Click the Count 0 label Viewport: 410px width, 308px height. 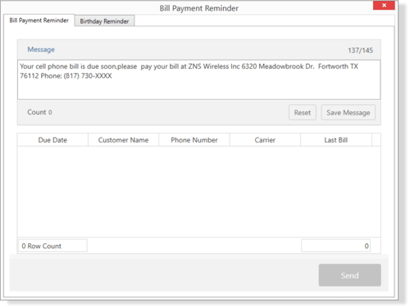[39, 112]
